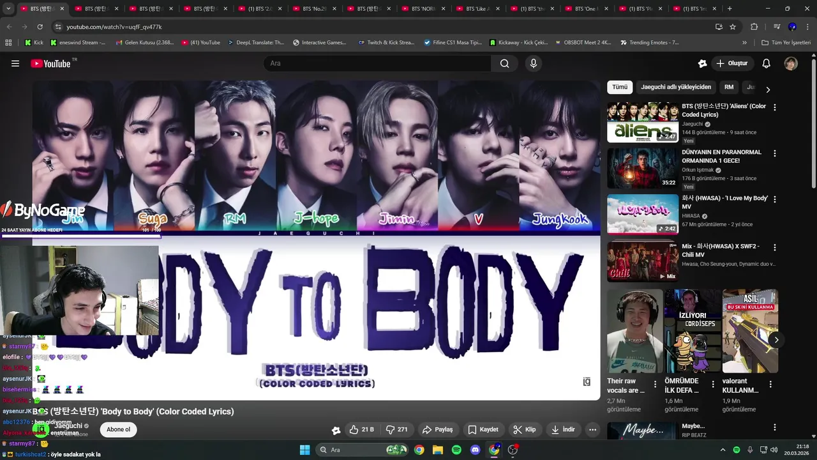Go to the YouTube home logo
The image size is (817, 460).
(51, 63)
